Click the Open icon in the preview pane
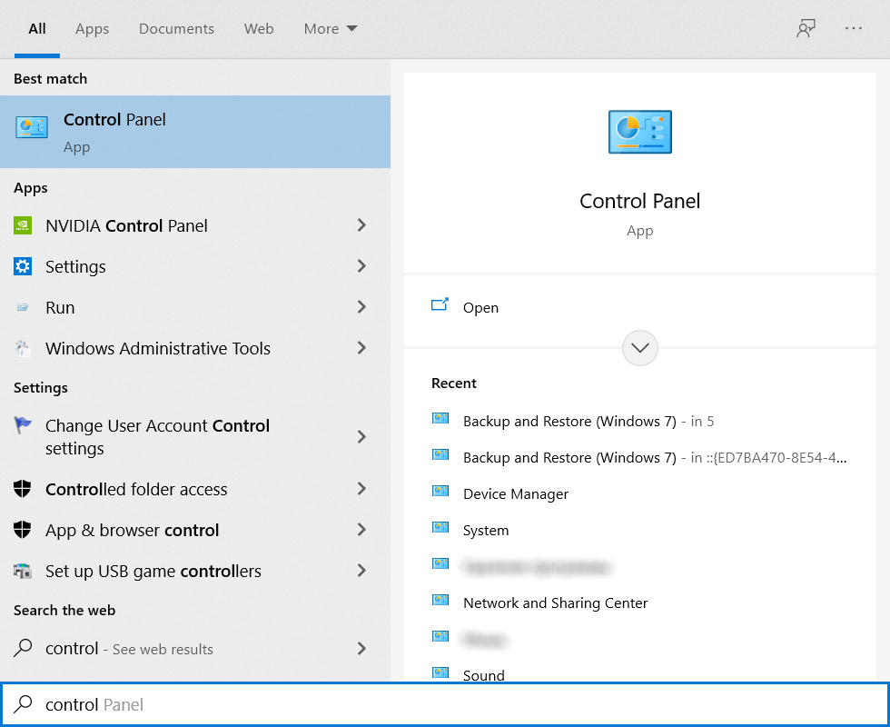 [x=440, y=305]
